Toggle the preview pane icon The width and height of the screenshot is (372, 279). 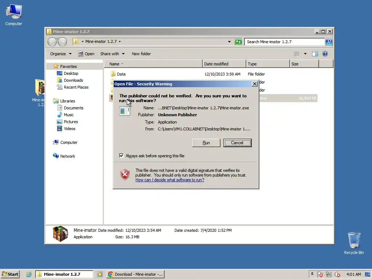(x=315, y=54)
